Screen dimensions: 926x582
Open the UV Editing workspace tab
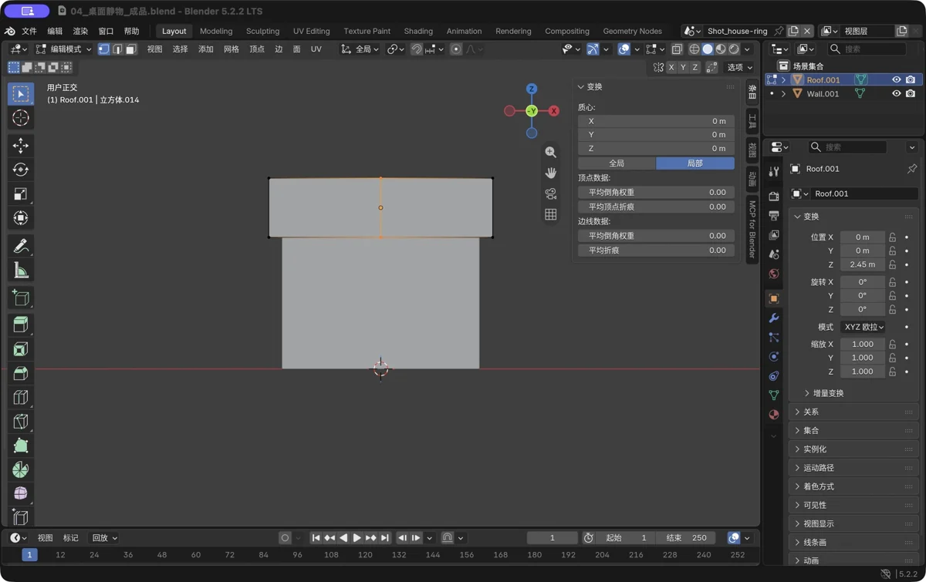point(312,31)
